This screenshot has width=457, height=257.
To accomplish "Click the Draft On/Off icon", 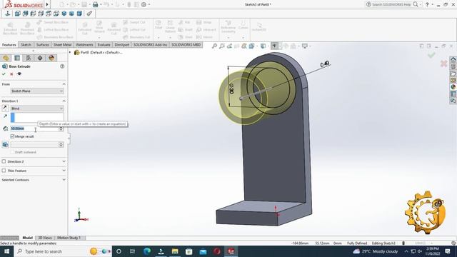I will coord(5,144).
